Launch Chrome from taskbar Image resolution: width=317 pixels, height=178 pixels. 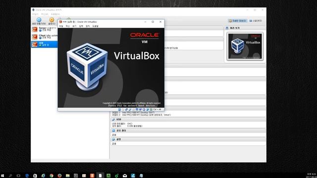click(52, 176)
